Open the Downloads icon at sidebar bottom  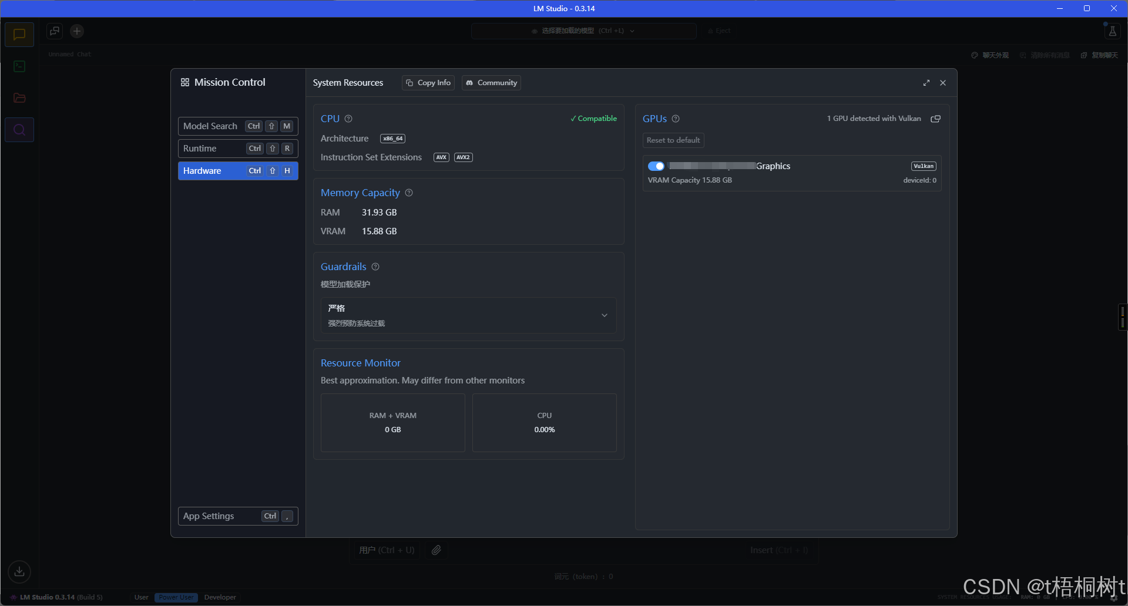(x=19, y=571)
